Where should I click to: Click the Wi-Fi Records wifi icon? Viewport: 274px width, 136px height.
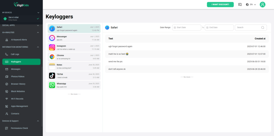pyautogui.click(x=7, y=99)
